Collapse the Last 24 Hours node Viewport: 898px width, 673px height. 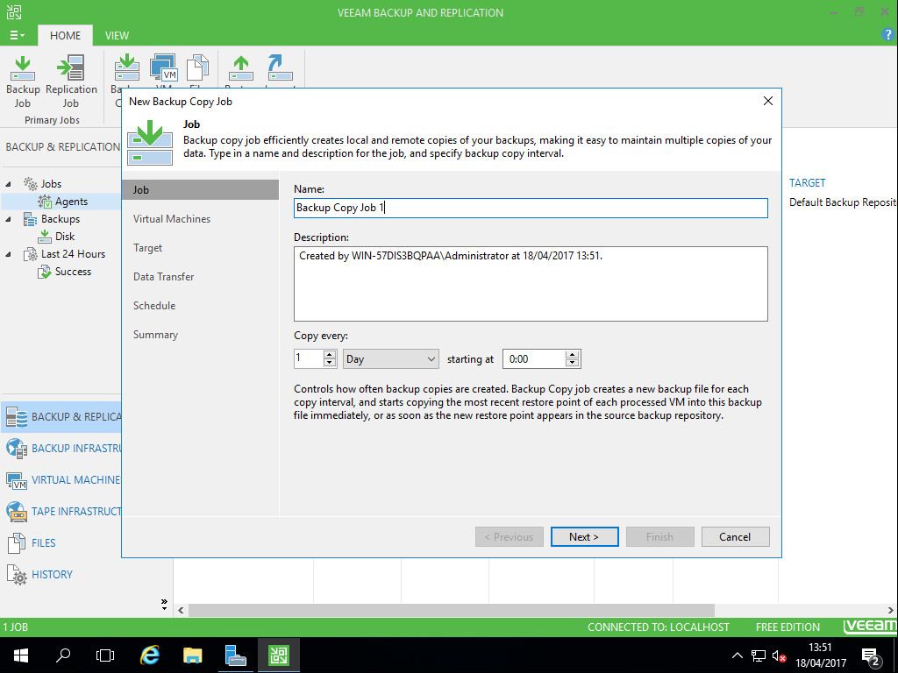8,255
